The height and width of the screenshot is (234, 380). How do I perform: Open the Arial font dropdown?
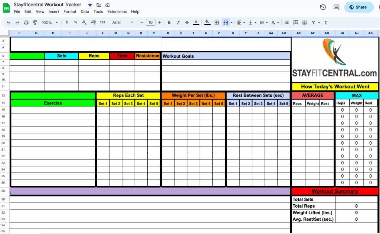(122, 23)
